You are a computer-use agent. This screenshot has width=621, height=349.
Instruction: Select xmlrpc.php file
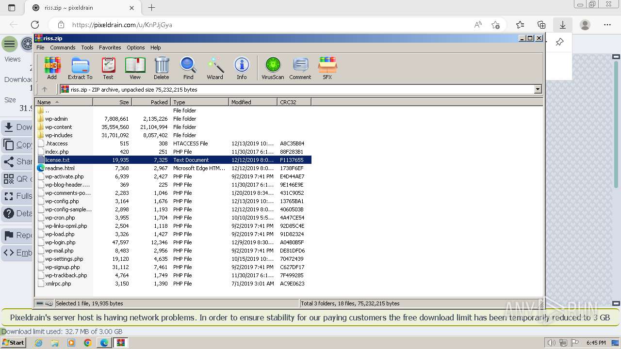(58, 284)
